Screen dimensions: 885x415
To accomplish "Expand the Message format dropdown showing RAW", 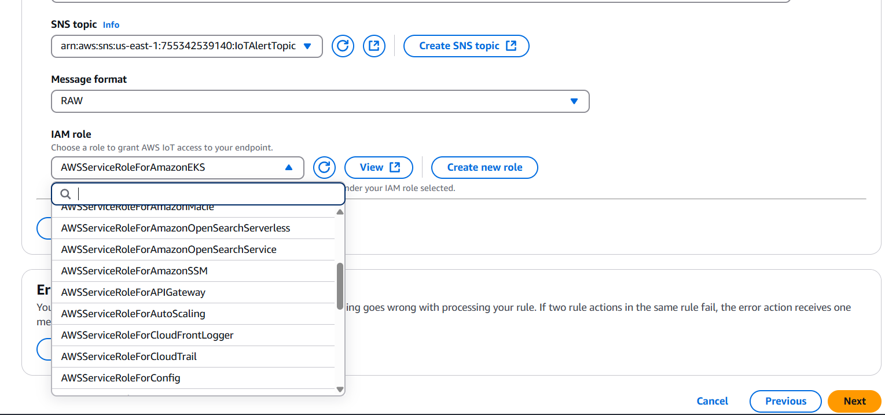I will (x=320, y=101).
